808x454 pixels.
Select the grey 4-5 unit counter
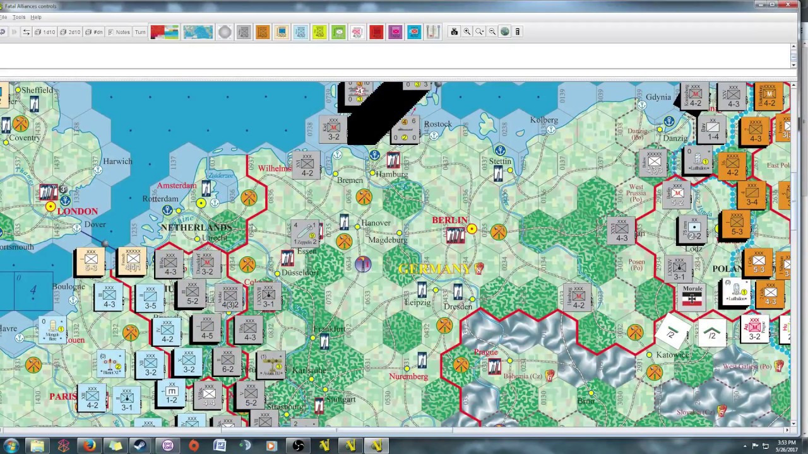(206, 329)
